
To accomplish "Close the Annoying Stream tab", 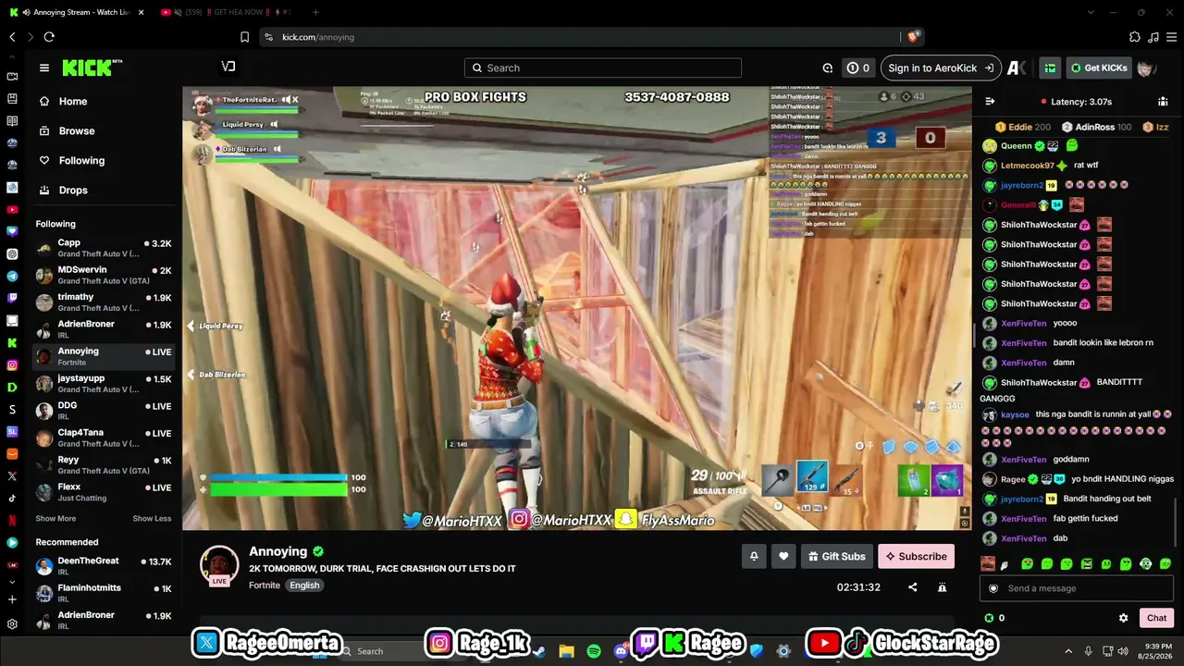I will point(139,12).
